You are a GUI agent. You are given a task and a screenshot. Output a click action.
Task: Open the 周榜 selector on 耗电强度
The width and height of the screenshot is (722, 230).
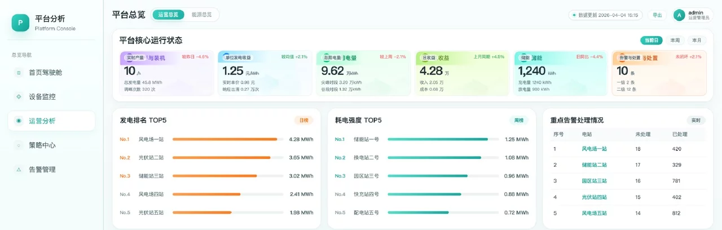(518, 120)
